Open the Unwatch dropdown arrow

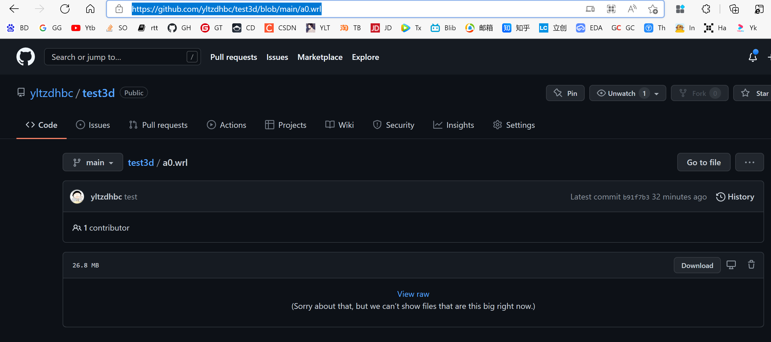pos(656,94)
